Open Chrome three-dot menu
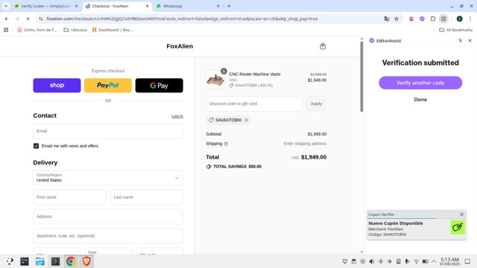This screenshot has width=477, height=268. pos(470,19)
